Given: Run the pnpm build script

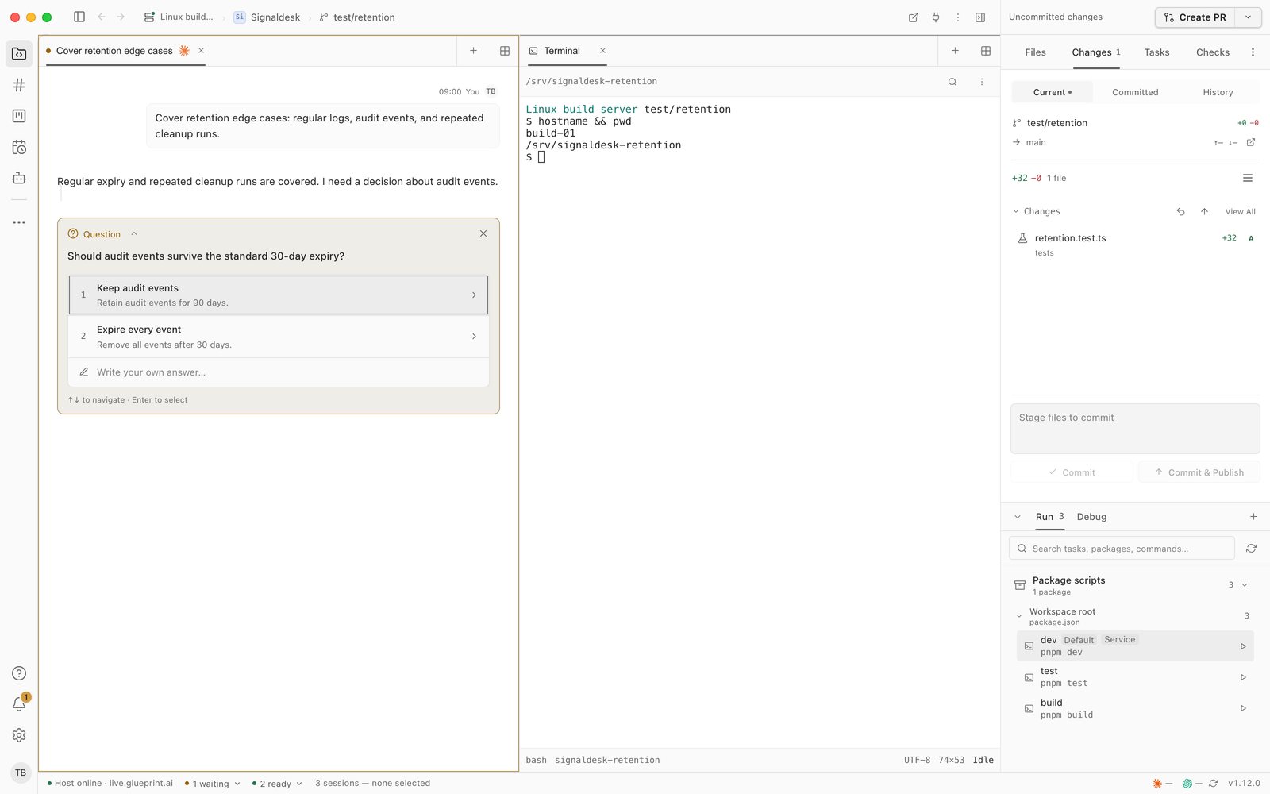Looking at the screenshot, I should [x=1243, y=708].
